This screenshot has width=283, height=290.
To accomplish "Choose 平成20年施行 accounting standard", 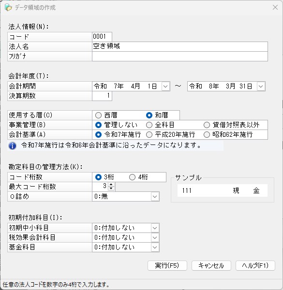I will 149,135.
